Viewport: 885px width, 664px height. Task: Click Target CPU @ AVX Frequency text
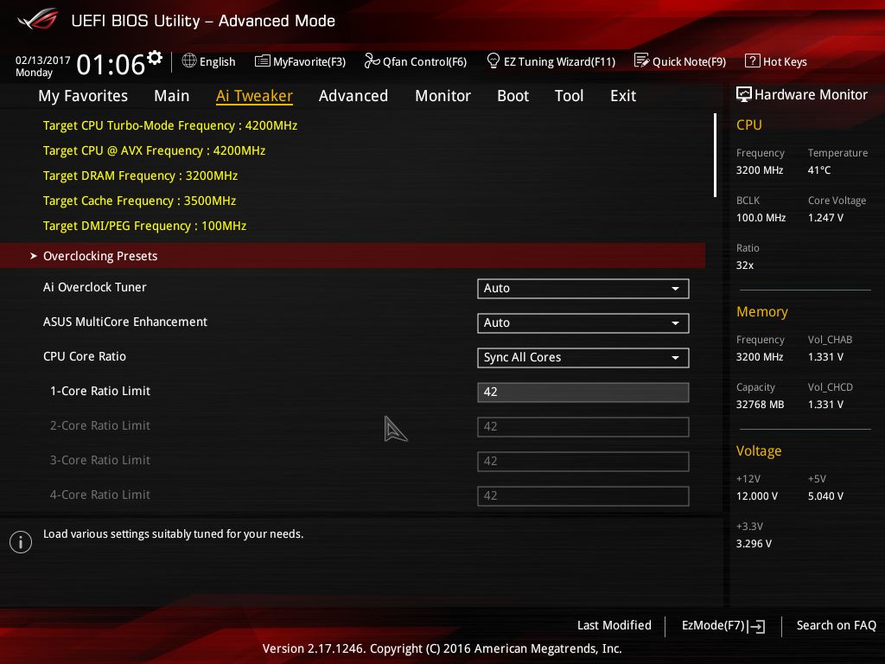[154, 150]
